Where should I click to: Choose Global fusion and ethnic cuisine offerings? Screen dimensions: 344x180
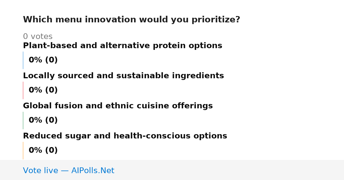118,106
